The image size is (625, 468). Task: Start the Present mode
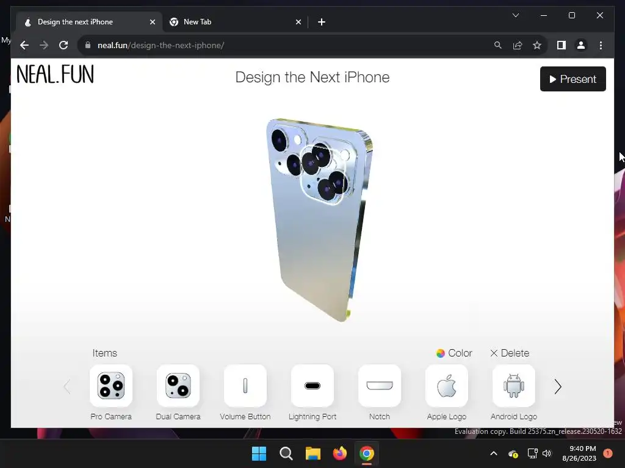pyautogui.click(x=573, y=79)
